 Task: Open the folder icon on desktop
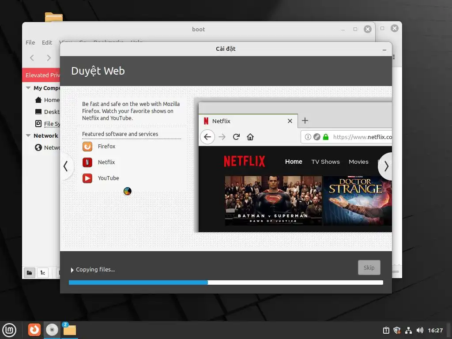[53, 17]
